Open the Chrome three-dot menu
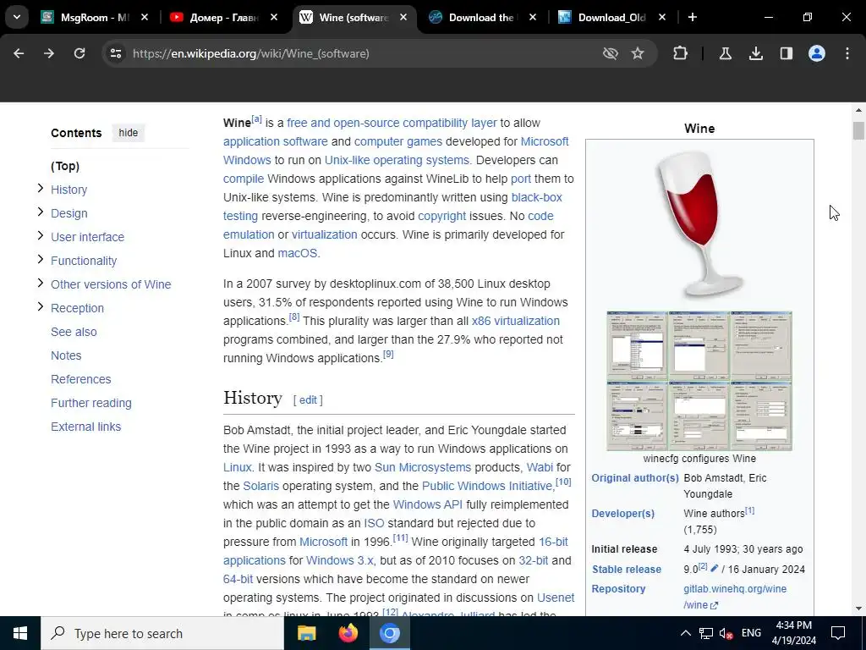This screenshot has width=866, height=650. click(847, 53)
